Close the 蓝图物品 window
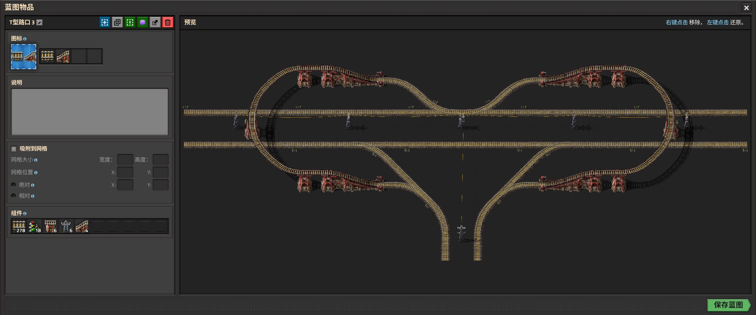The width and height of the screenshot is (756, 315). click(747, 7)
